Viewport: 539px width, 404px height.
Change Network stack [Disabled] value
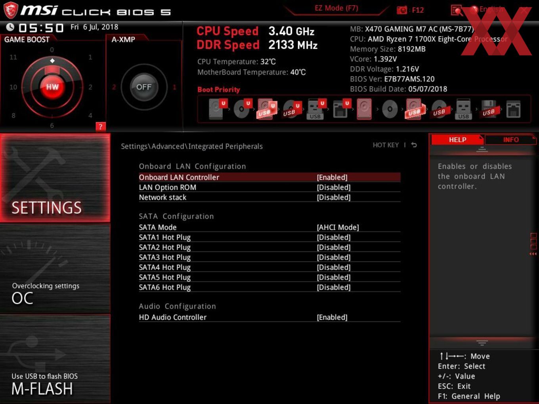[x=334, y=197]
